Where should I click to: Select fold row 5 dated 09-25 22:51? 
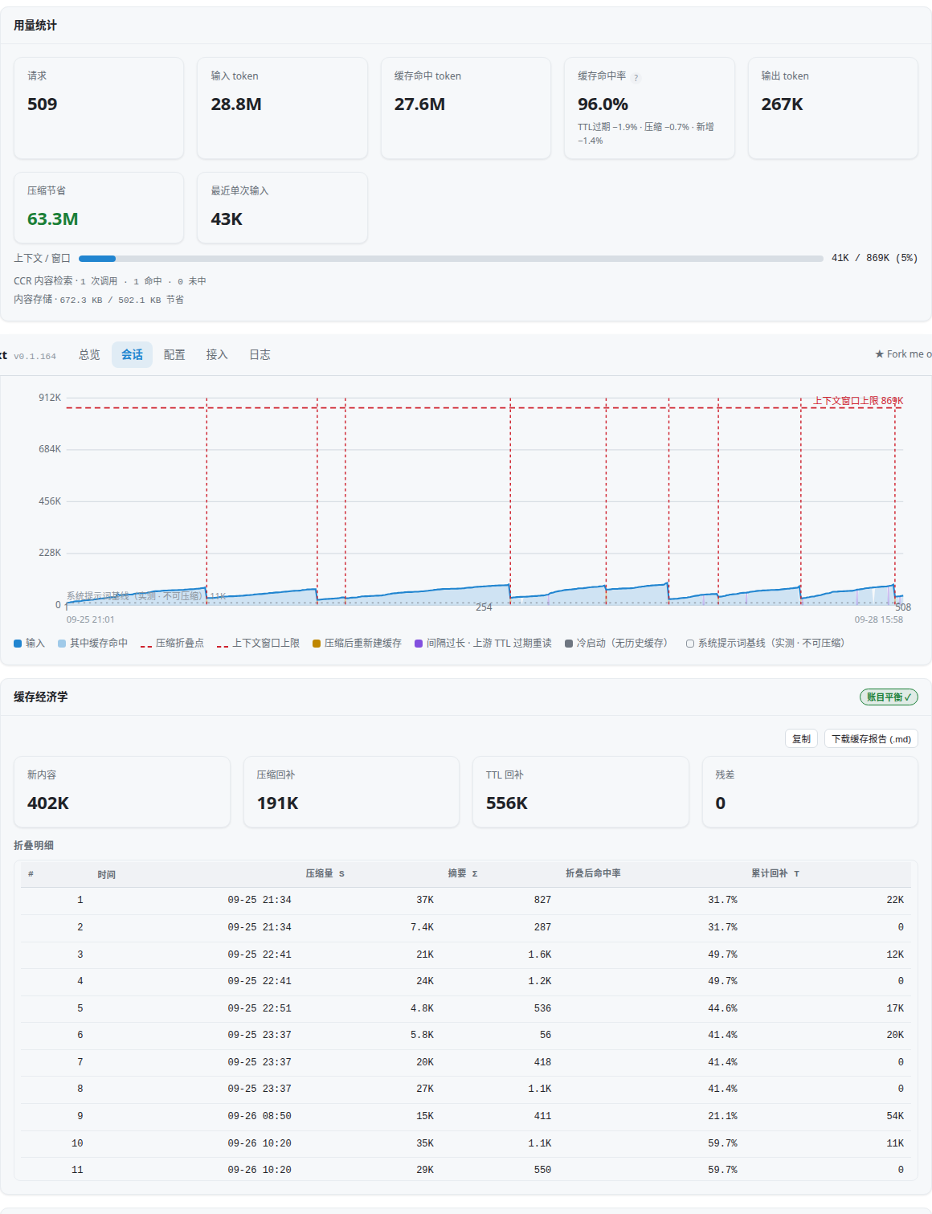click(x=466, y=1008)
